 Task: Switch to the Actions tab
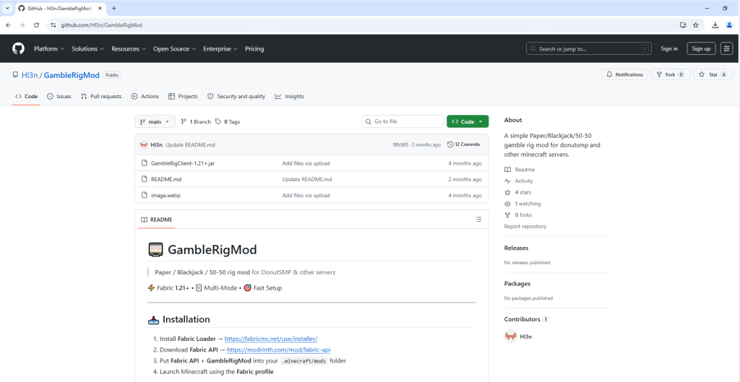click(x=145, y=96)
